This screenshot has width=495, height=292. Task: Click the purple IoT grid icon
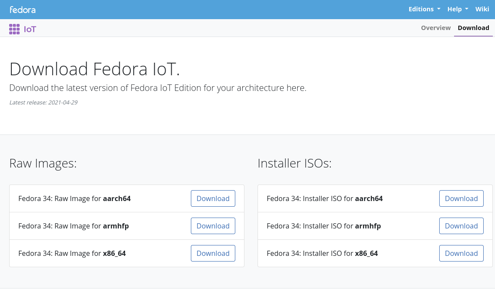[x=14, y=29]
